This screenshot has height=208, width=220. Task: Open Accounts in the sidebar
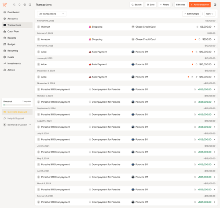(x=17, y=19)
